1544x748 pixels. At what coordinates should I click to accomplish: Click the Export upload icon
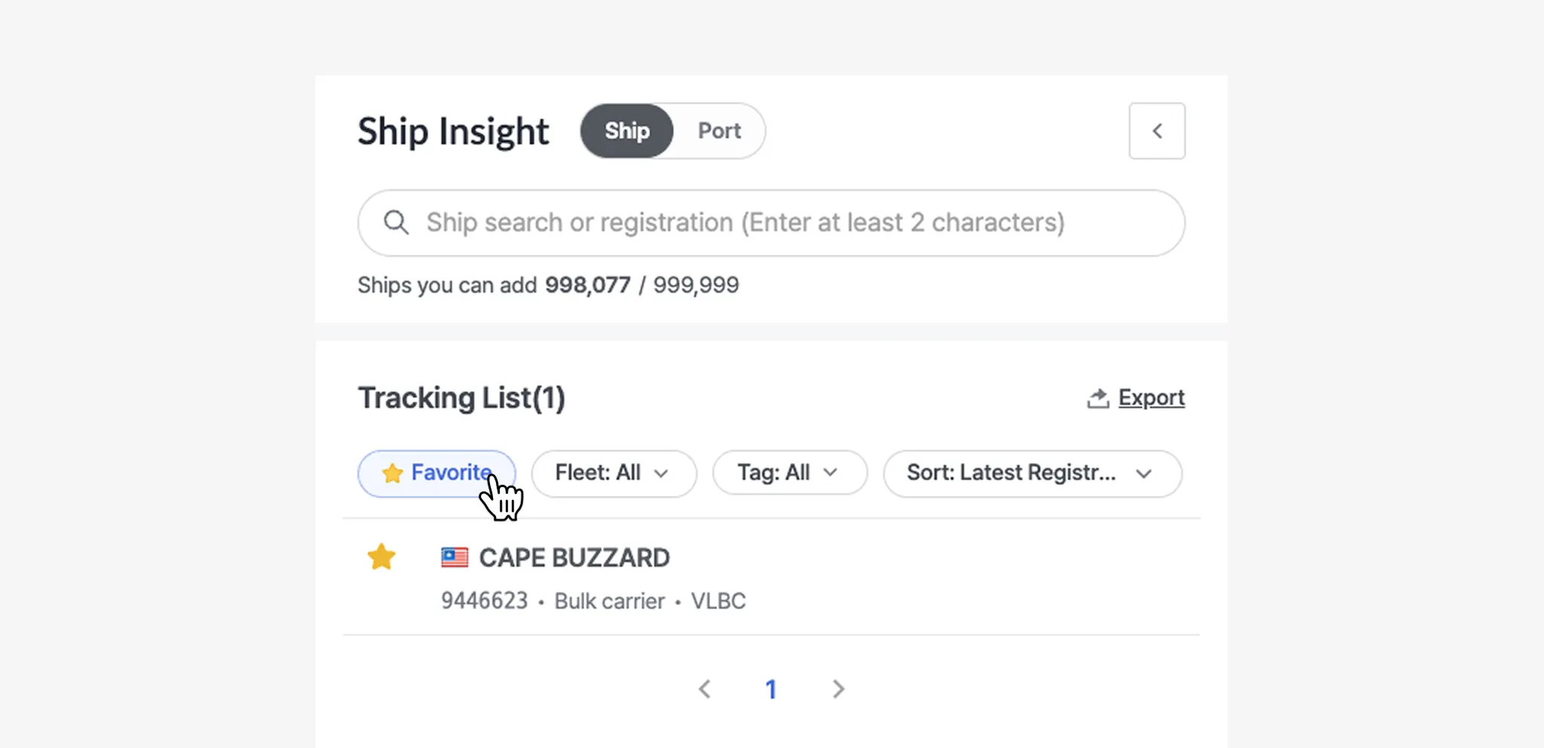coord(1098,398)
